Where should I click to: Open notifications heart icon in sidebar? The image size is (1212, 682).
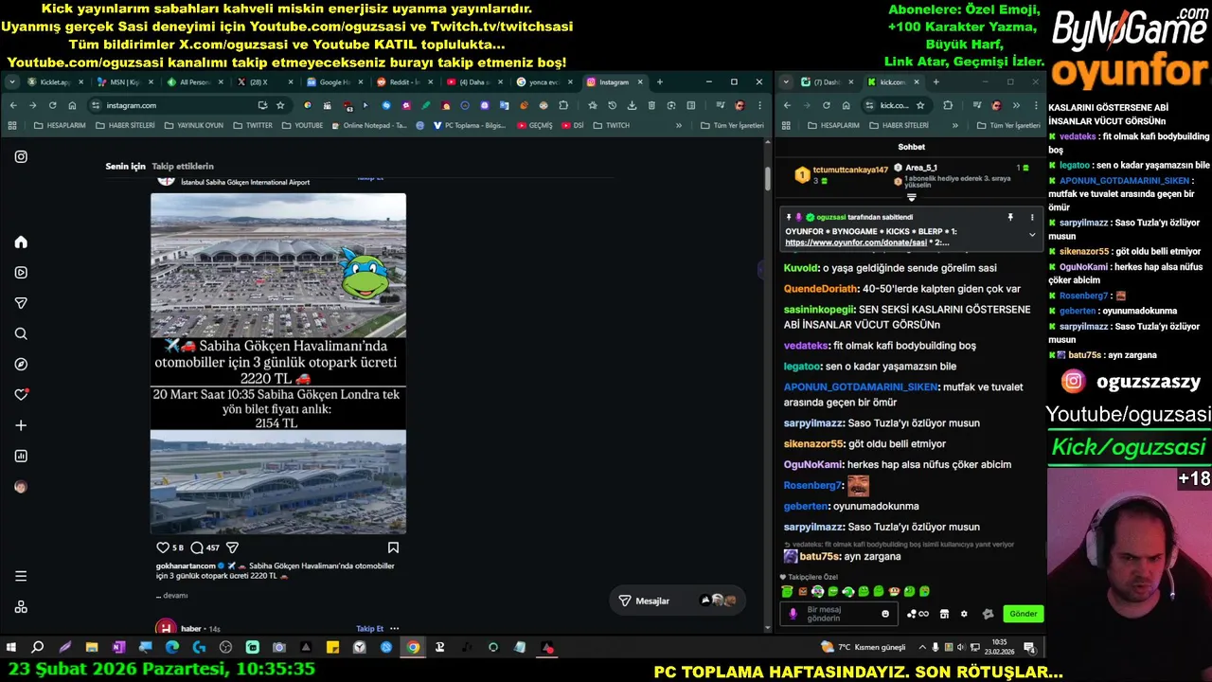21,395
